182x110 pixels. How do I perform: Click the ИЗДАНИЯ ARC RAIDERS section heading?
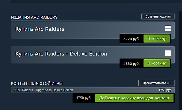pyautogui.click(x=34, y=17)
